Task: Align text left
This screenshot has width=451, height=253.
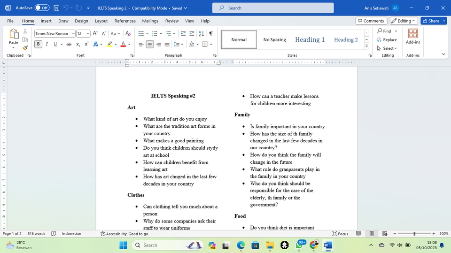Action: tap(141, 44)
